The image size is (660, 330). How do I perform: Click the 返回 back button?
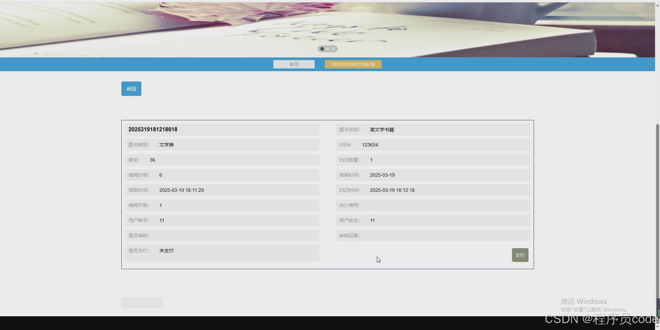pyautogui.click(x=131, y=89)
